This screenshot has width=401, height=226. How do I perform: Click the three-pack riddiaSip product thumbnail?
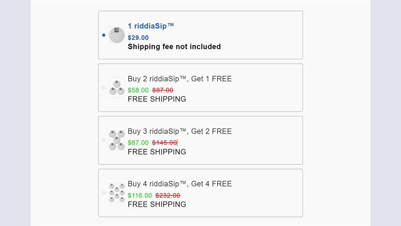pos(117,88)
